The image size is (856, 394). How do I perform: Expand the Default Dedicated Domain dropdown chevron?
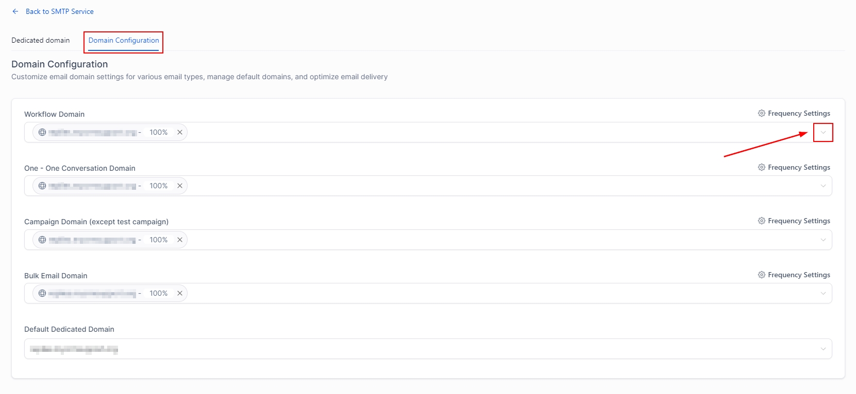[823, 349]
